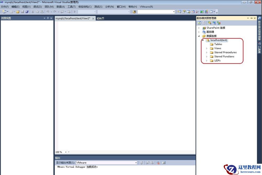This screenshot has width=262, height=175.
Task: Open the 文件(F) menu
Action: 5,7
